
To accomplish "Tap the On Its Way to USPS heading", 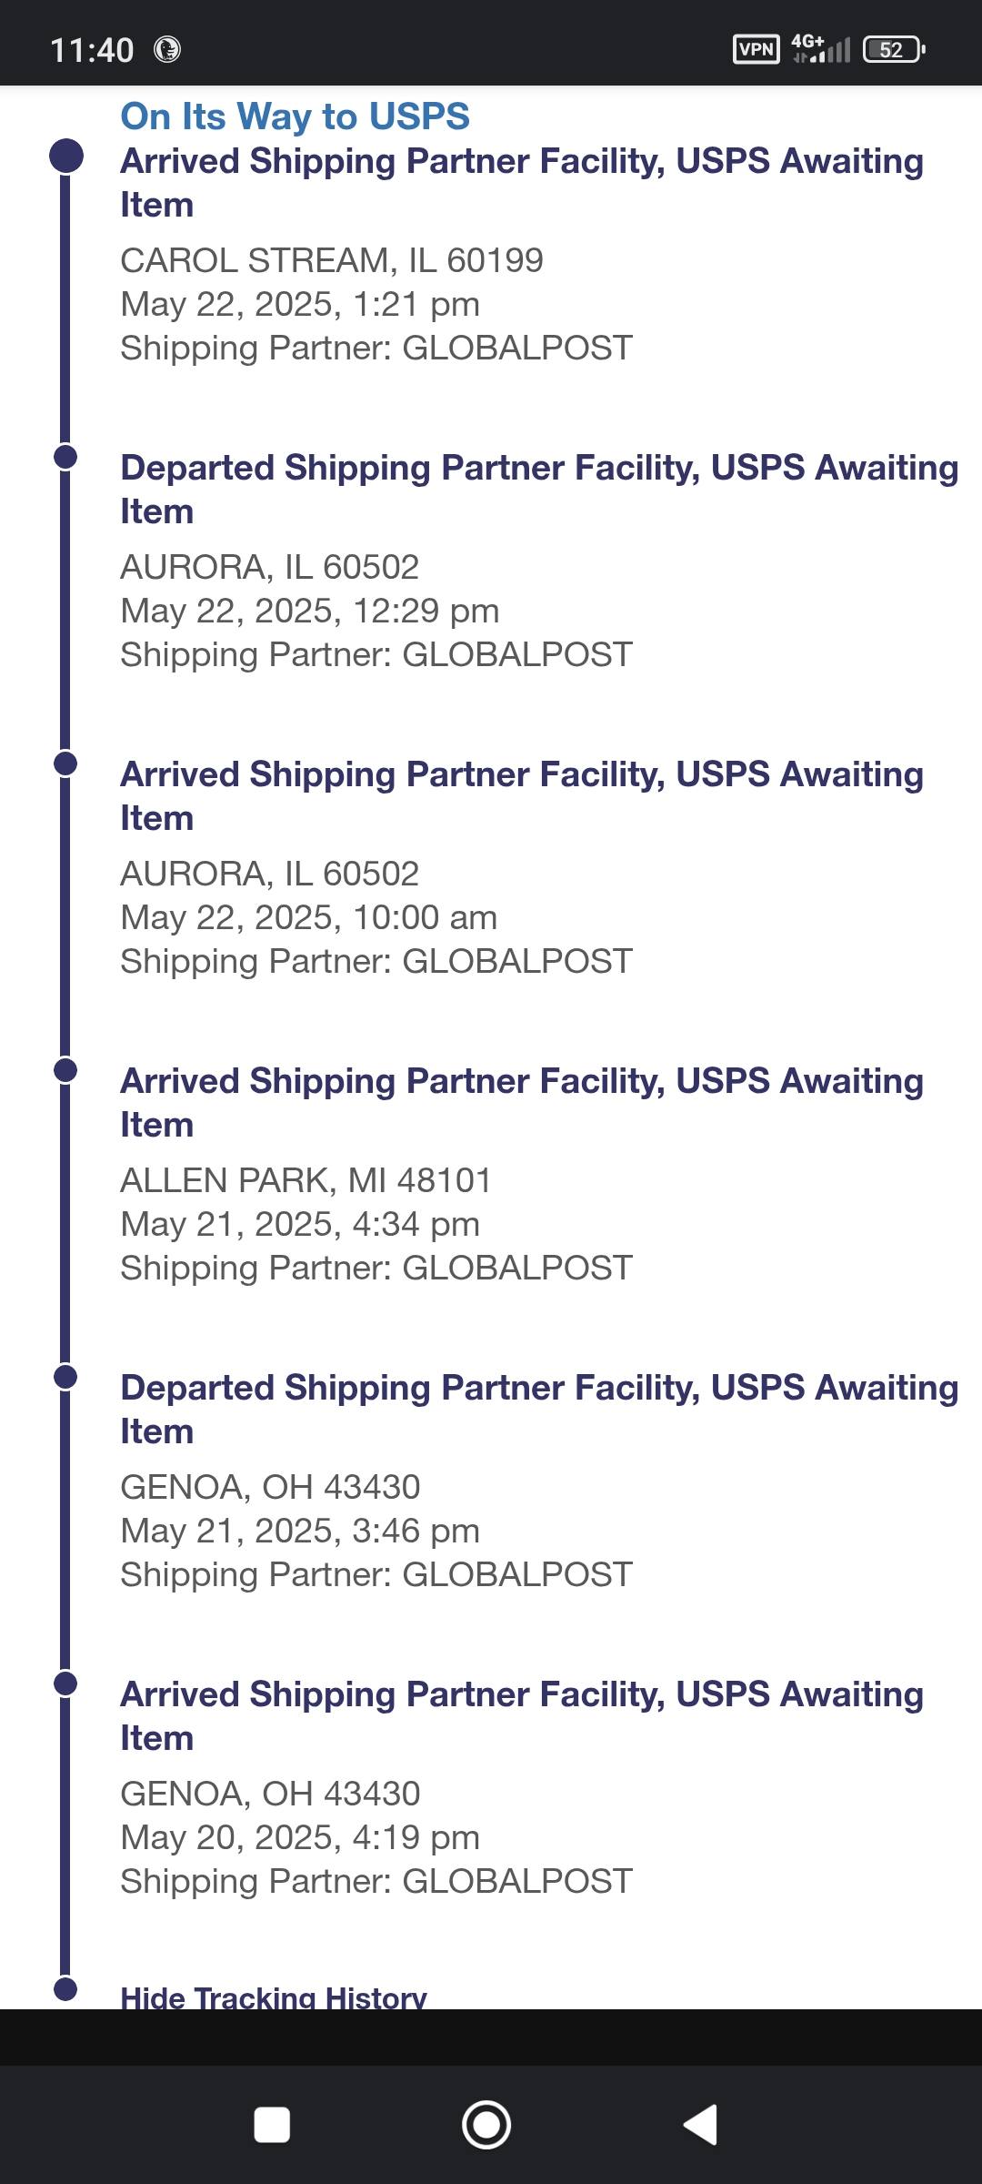I will coord(296,116).
